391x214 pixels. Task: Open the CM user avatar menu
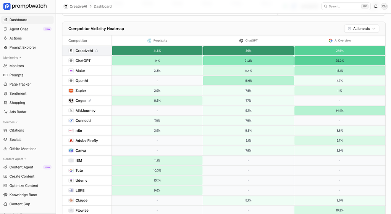coord(384,6)
